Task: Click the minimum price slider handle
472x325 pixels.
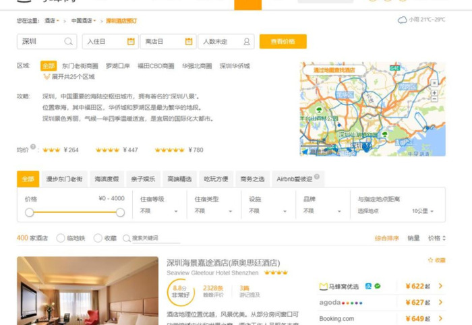Action: pyautogui.click(x=29, y=212)
